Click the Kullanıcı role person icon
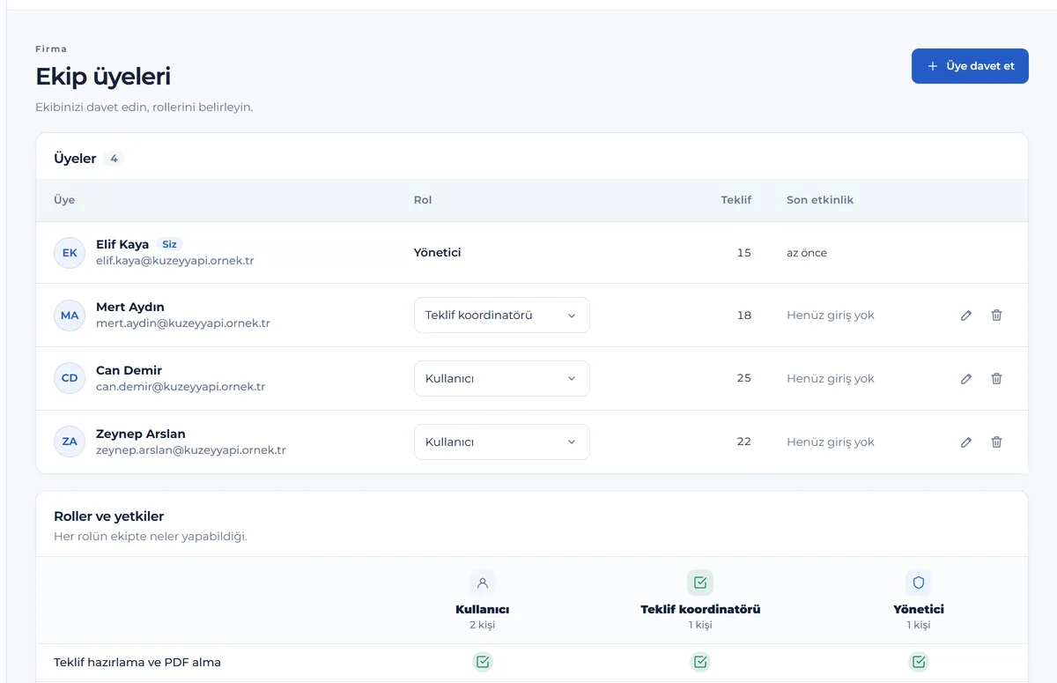This screenshot has width=1057, height=683. click(483, 583)
